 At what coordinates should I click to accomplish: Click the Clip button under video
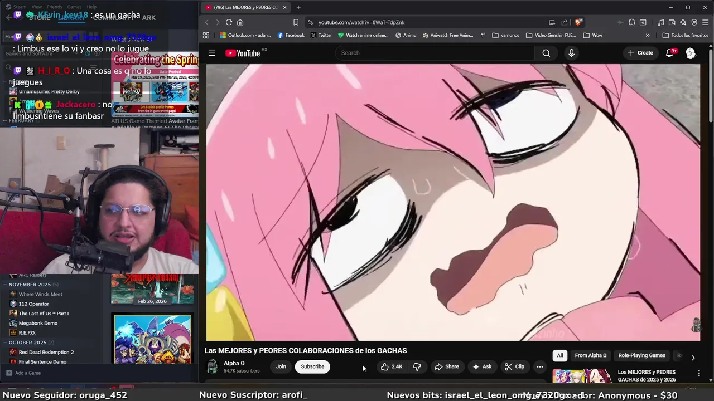click(514, 366)
